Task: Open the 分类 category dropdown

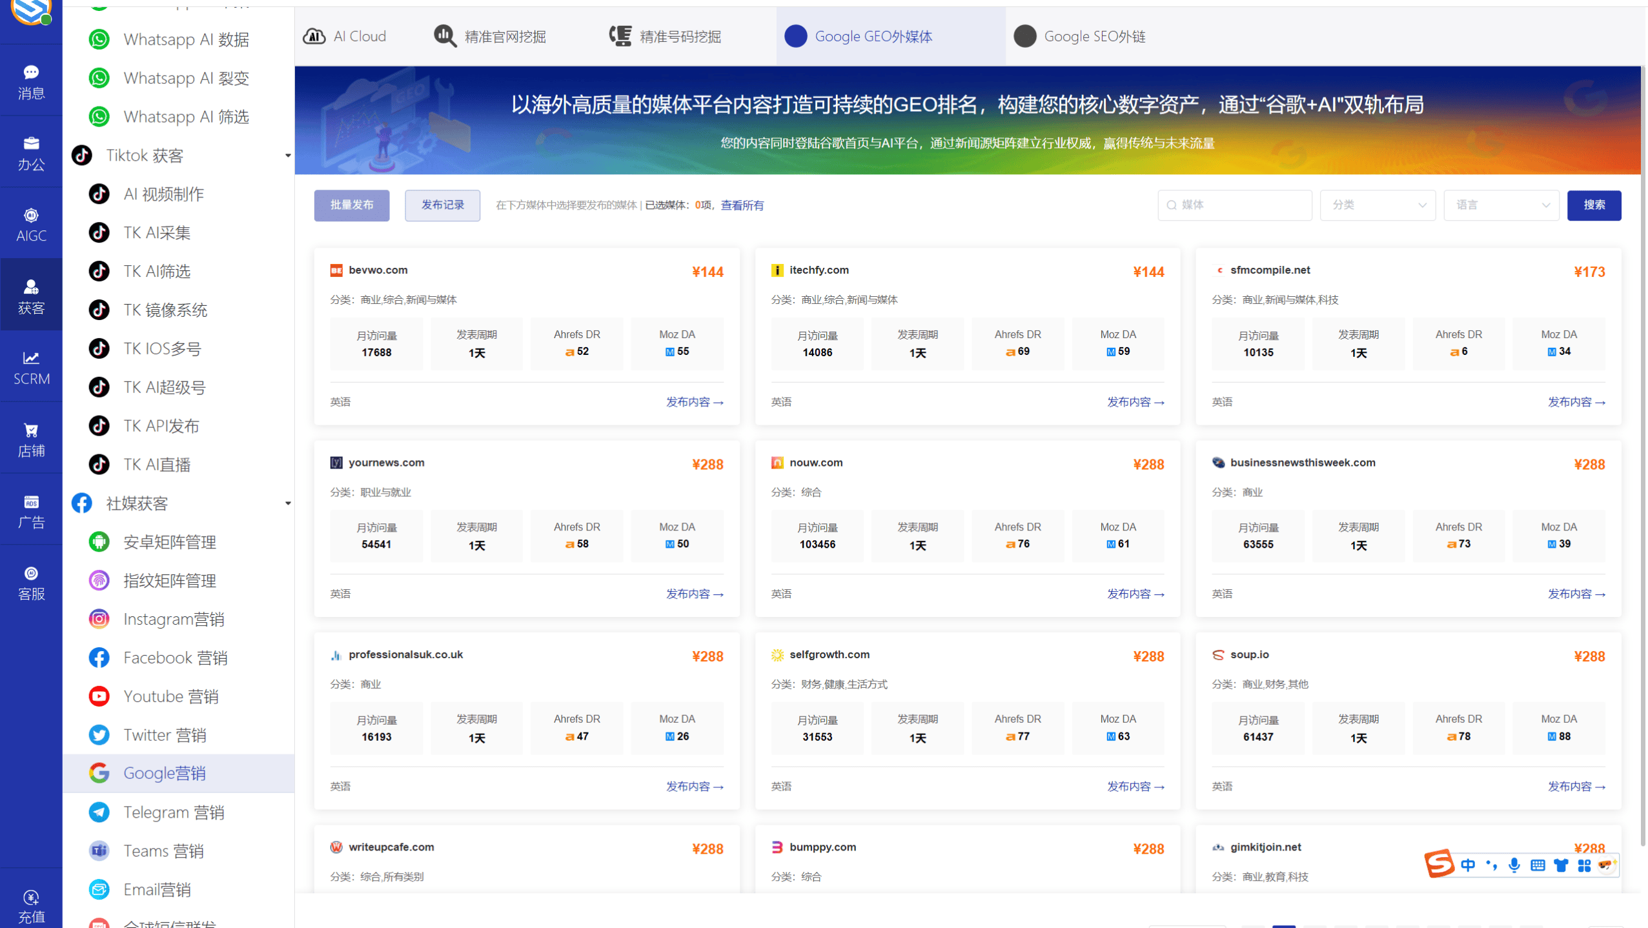Action: click(1378, 205)
